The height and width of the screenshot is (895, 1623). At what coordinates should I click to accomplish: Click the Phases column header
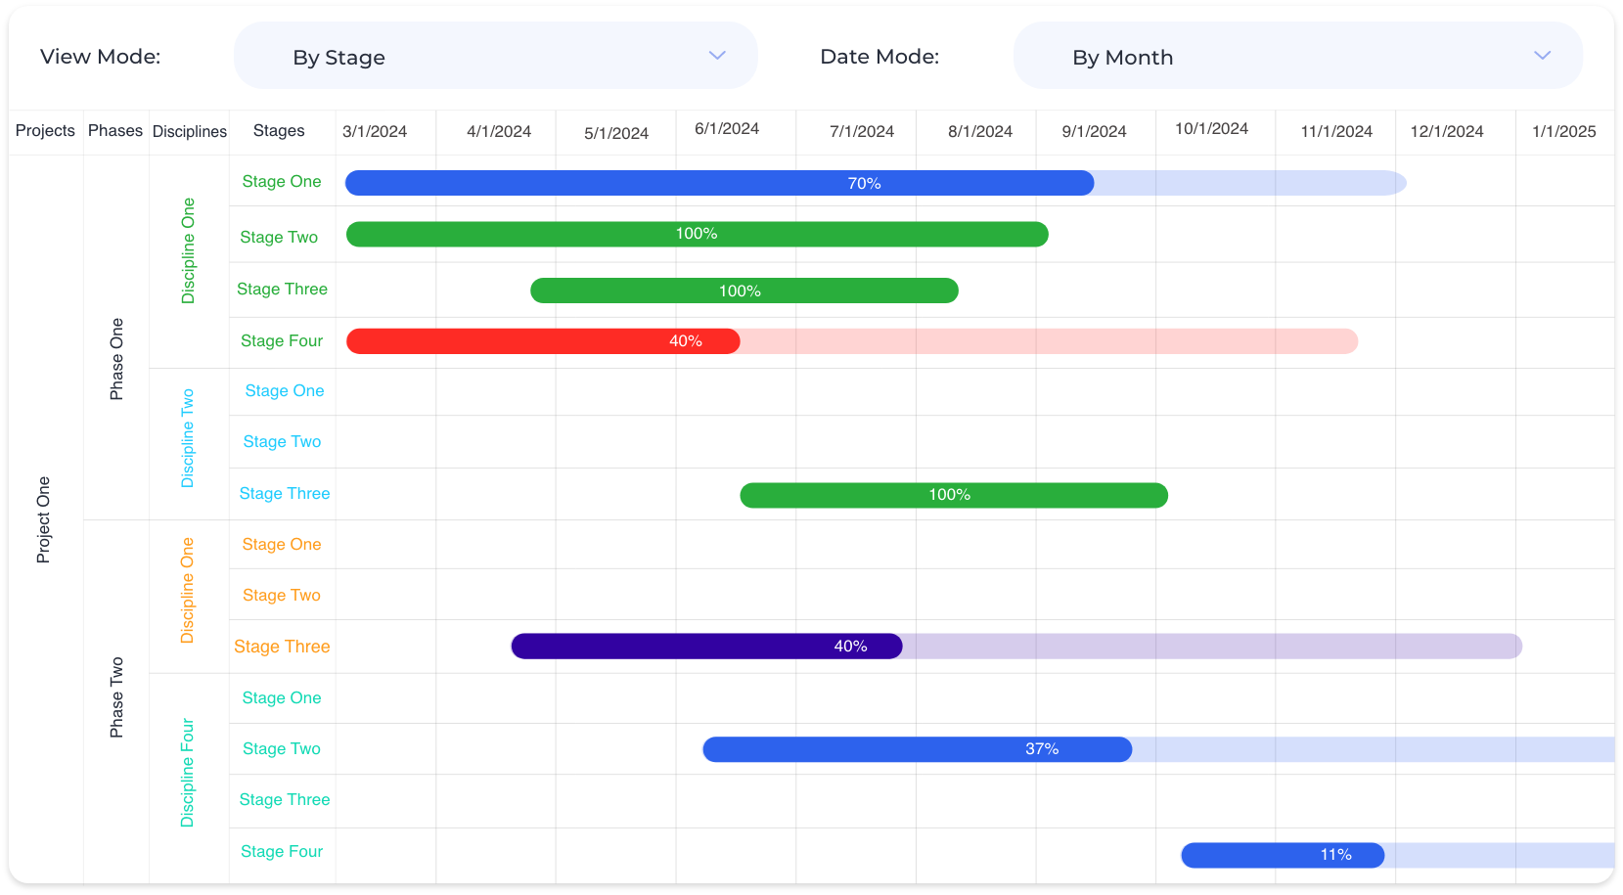pos(115,131)
